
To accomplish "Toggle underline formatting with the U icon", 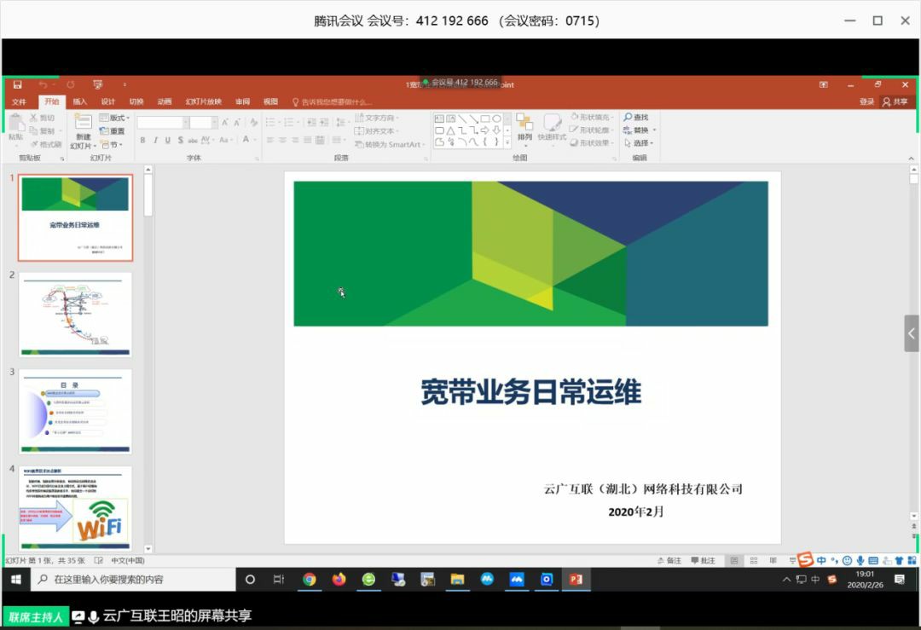I will coord(168,139).
